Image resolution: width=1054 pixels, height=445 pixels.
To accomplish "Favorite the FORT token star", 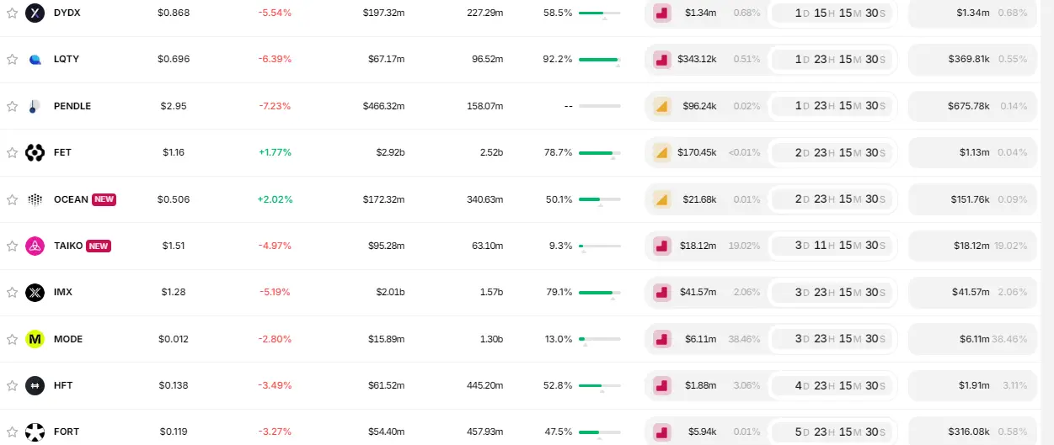I will tap(12, 432).
